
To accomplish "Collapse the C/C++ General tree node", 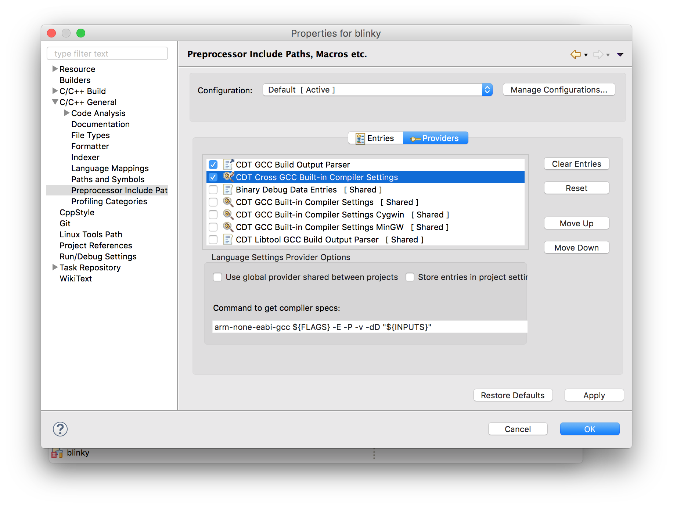I will (x=55, y=102).
